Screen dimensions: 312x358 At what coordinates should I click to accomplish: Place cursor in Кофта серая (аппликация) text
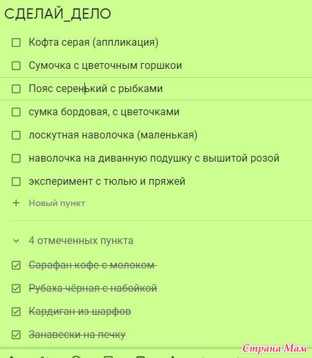93,42
